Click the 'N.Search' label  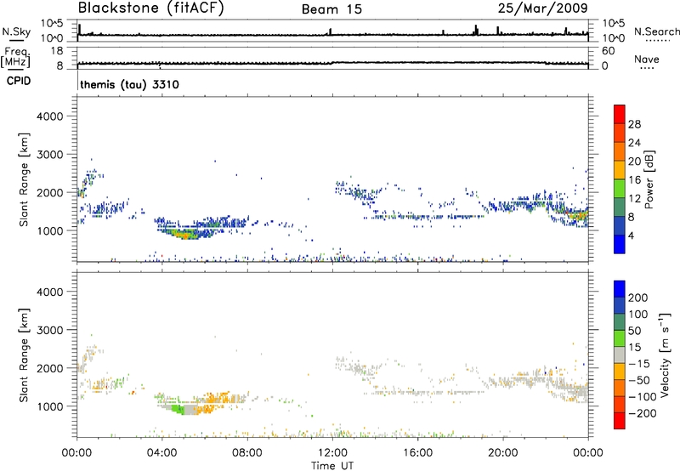click(x=656, y=31)
